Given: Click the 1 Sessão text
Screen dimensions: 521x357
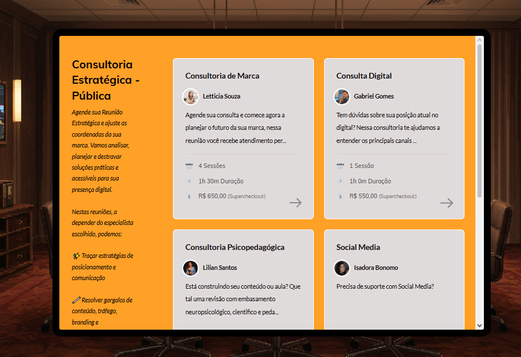Looking at the screenshot, I should (362, 166).
